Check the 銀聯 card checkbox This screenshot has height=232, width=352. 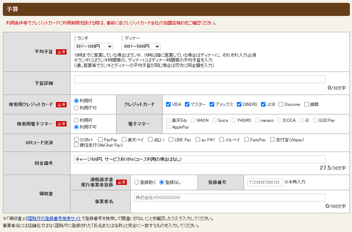(x=306, y=104)
